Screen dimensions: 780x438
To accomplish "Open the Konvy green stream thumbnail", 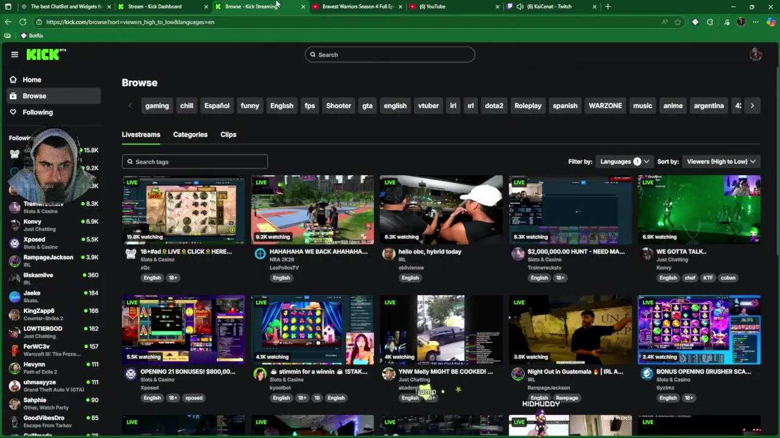I will click(x=699, y=209).
